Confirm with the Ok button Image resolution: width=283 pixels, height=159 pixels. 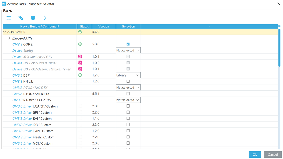point(255,154)
